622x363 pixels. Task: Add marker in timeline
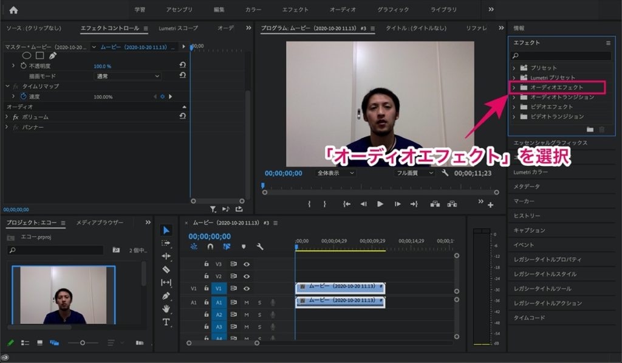[x=244, y=247]
